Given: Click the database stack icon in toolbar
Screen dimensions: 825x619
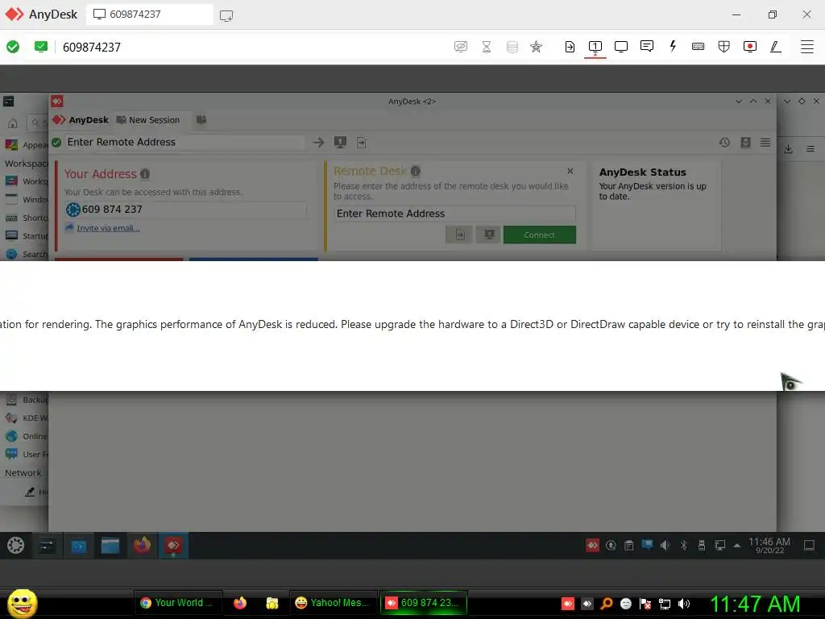Looking at the screenshot, I should tap(512, 47).
